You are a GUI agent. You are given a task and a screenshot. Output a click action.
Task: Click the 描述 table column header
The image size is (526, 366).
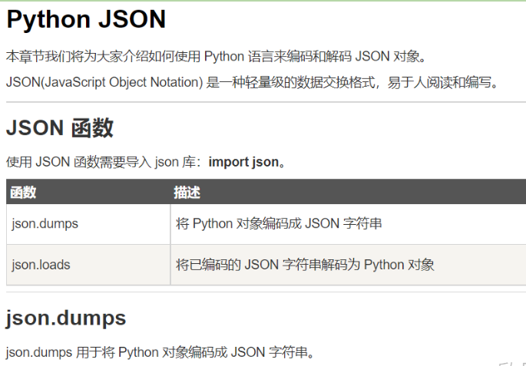click(187, 193)
